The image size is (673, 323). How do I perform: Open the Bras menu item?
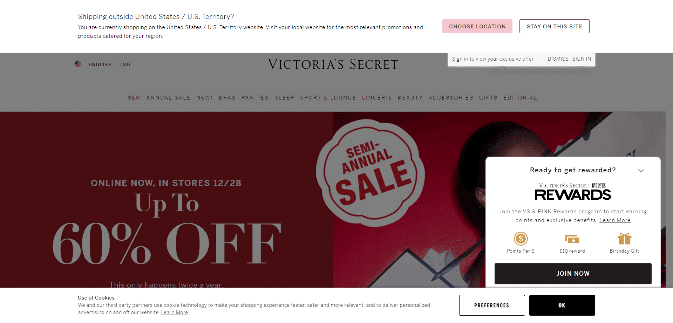tap(227, 98)
